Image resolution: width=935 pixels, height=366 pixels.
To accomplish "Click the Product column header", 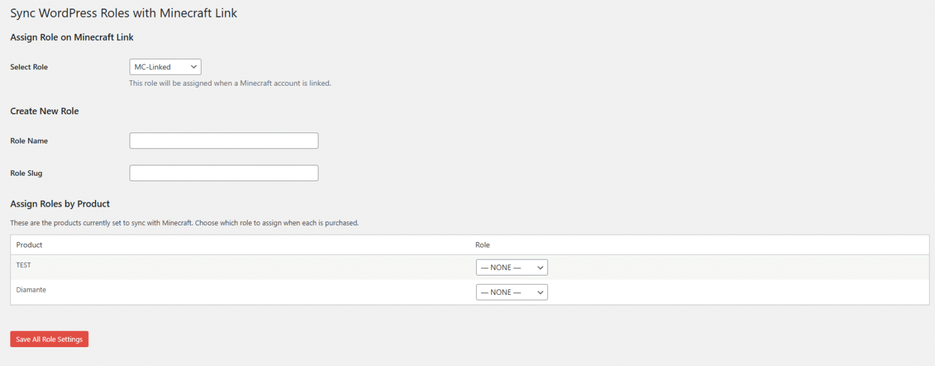I will [29, 245].
